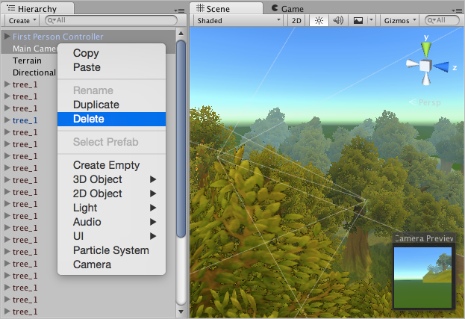465x319 pixels.
Task: Open the Hierarchy panel options menu icon
Action: pos(180,10)
